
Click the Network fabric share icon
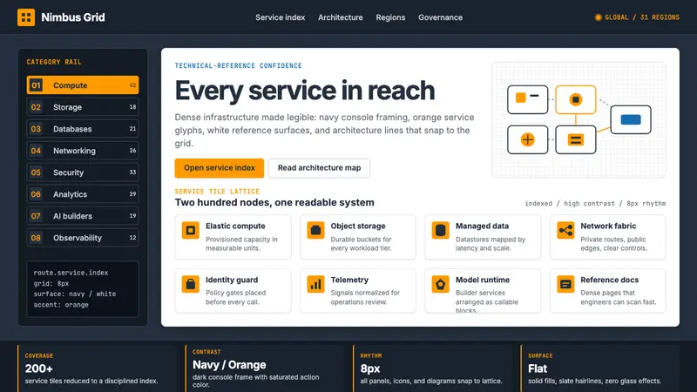click(565, 230)
